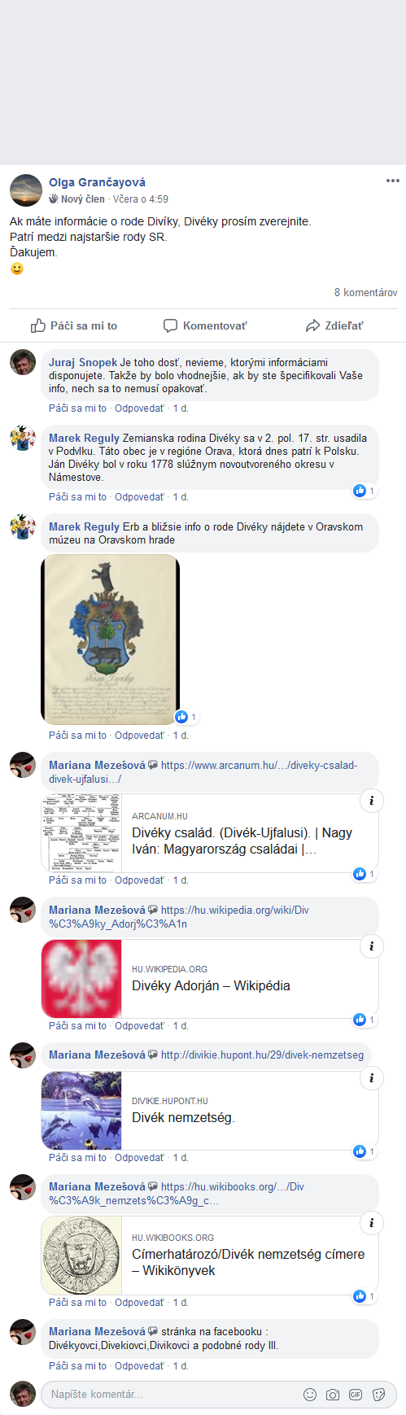The width and height of the screenshot is (406, 1415).
Task: Open the post options three-dots menu
Action: point(393,181)
